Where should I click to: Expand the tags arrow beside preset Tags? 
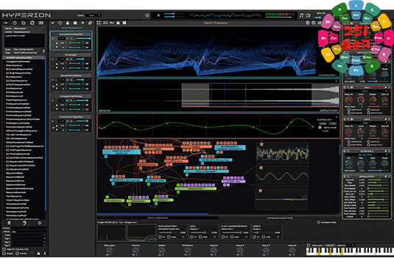(x=43, y=51)
